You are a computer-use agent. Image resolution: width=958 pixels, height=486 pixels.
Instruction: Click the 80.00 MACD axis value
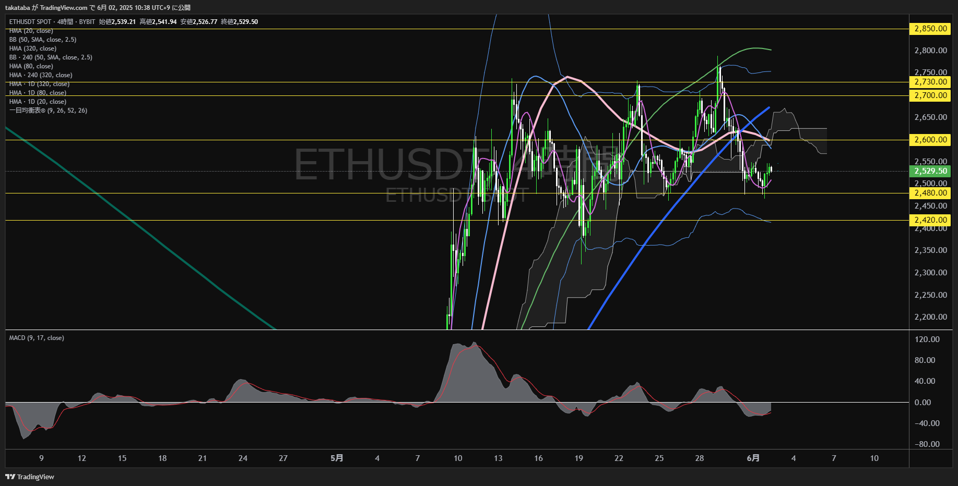click(x=925, y=360)
